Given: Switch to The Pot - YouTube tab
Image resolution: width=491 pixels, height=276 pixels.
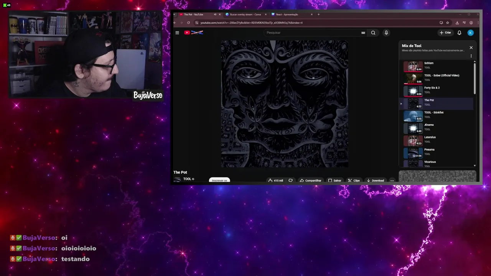Looking at the screenshot, I should pyautogui.click(x=194, y=15).
